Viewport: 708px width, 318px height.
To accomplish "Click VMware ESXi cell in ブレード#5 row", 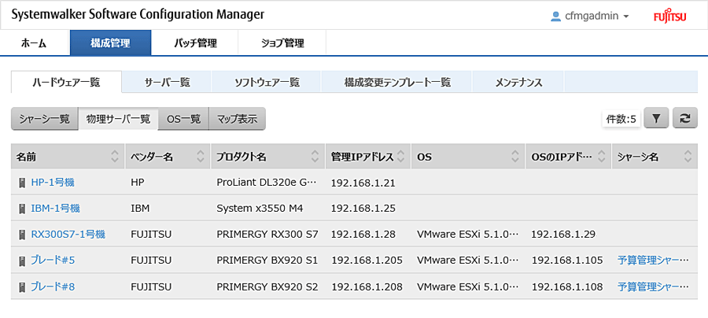I will (468, 261).
